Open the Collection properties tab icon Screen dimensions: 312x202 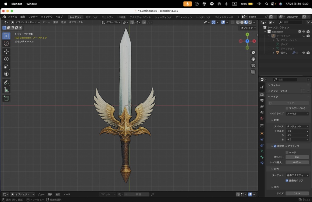pyautogui.click(x=262, y=126)
